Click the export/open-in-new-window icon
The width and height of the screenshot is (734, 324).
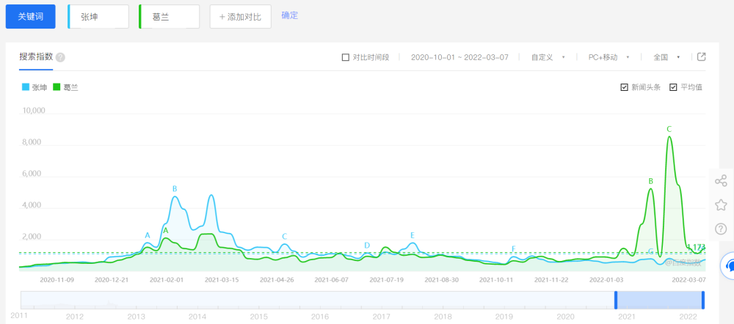(701, 57)
